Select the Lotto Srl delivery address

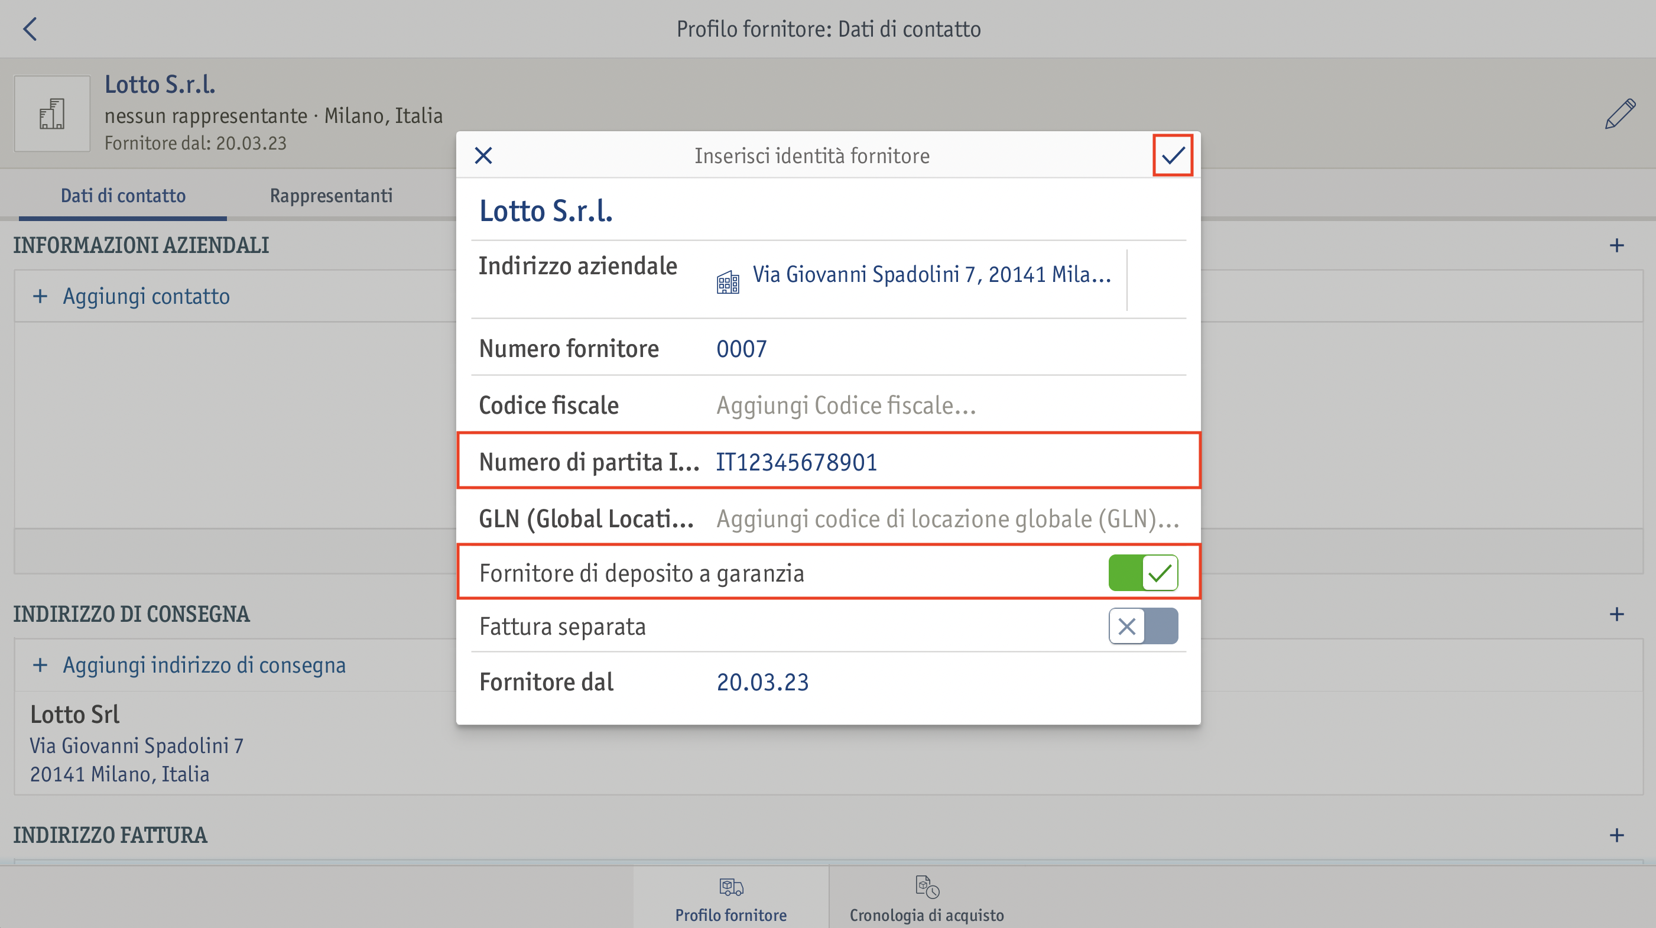coord(828,744)
